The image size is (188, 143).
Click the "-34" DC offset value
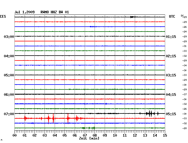185,65
